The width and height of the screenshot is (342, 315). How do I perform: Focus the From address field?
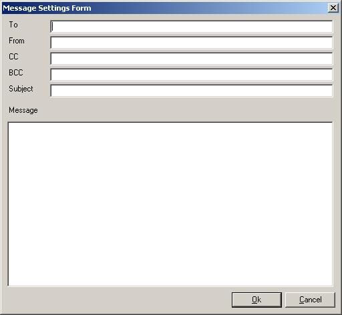pyautogui.click(x=192, y=43)
